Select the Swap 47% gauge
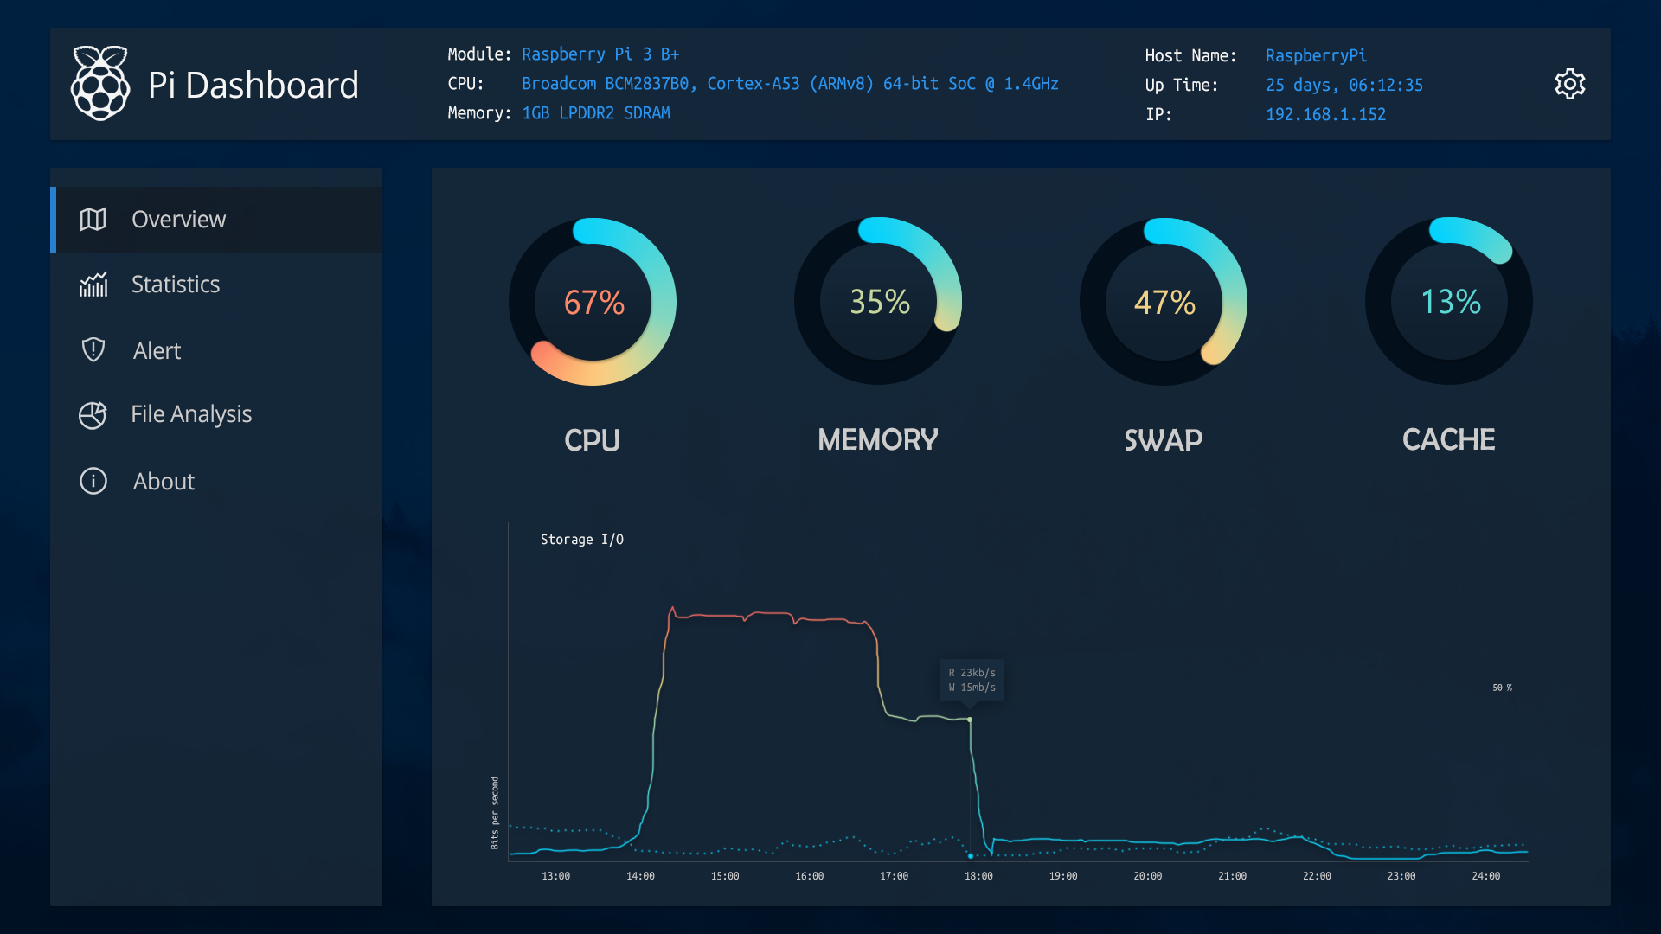The height and width of the screenshot is (934, 1661). pos(1164,302)
